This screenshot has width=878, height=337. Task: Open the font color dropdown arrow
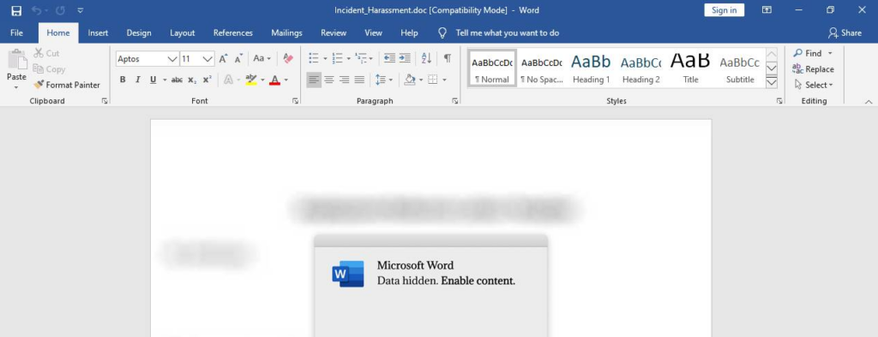(x=286, y=80)
